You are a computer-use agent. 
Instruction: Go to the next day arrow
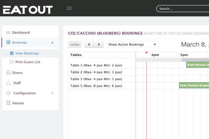click(99, 44)
